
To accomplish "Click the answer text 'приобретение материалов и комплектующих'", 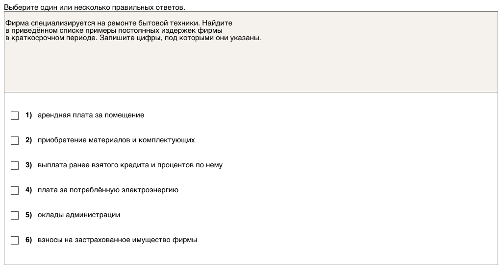I will click(116, 140).
